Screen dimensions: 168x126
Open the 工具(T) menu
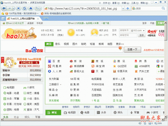135,3
